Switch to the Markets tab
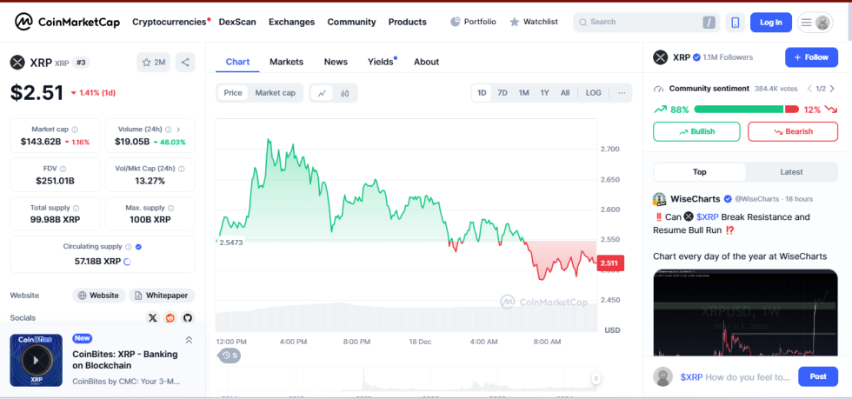 (286, 62)
